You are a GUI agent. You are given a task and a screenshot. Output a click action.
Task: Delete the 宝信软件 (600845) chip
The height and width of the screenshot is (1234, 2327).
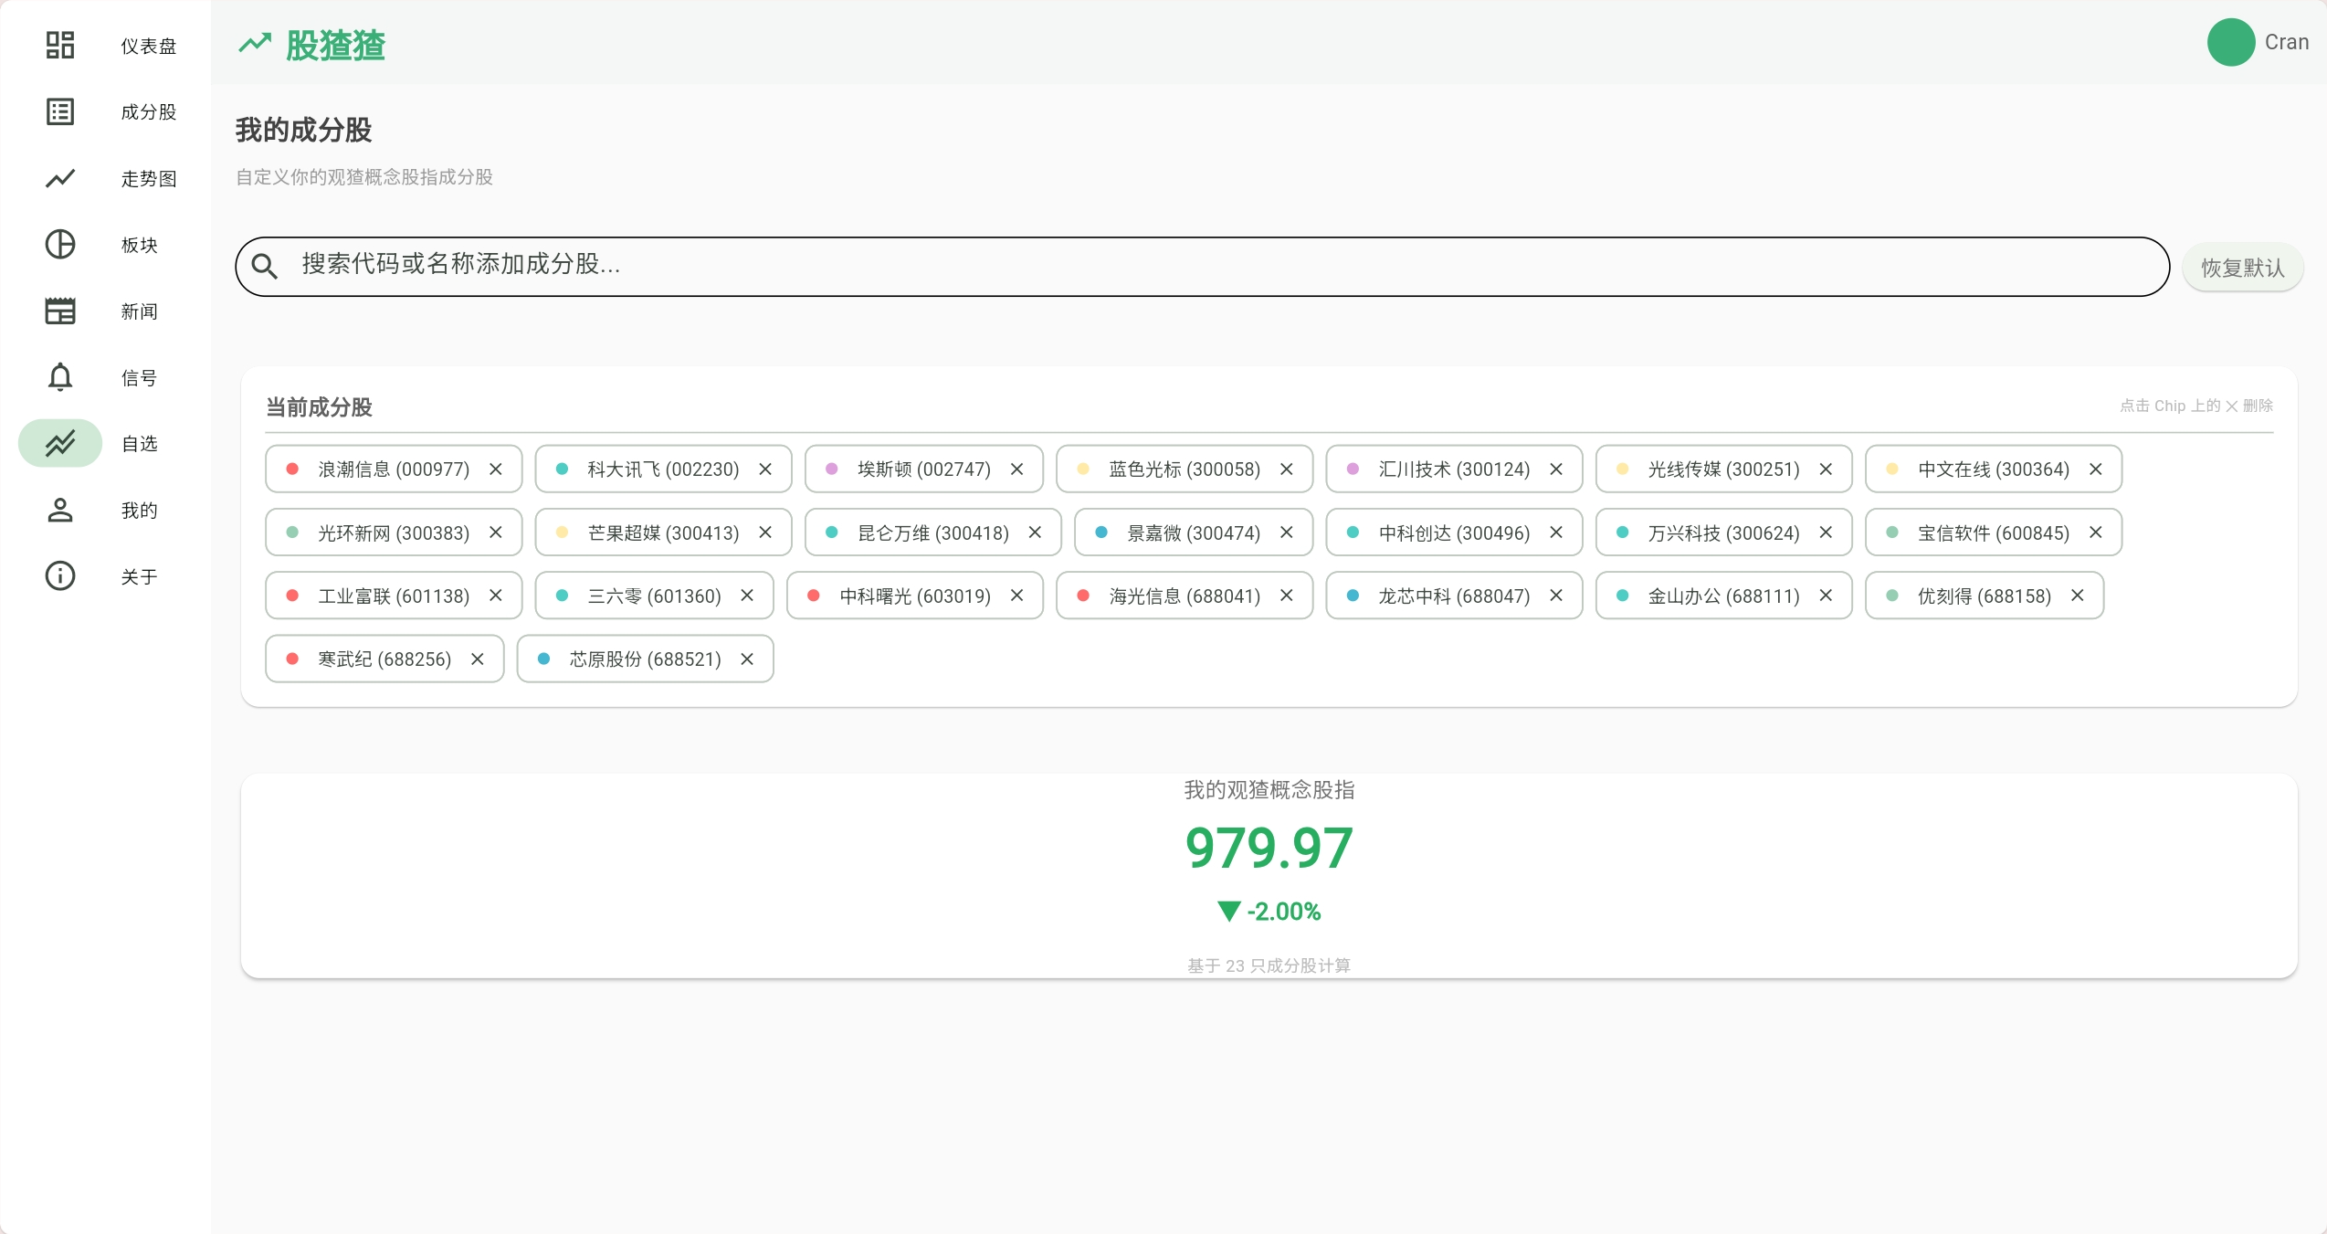(x=2096, y=532)
